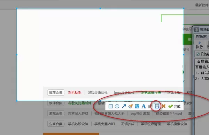Click the 排版助手 window title icon

pos(196,30)
